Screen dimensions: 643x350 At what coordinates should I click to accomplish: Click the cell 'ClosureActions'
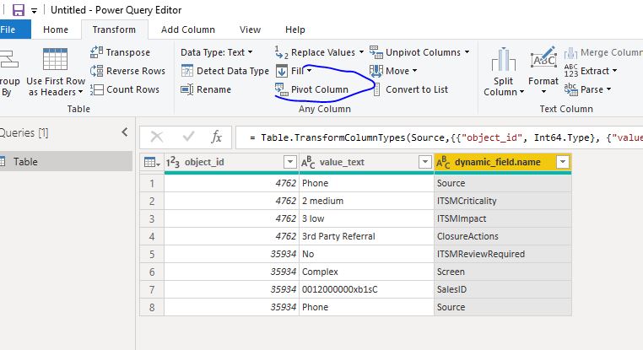point(503,236)
